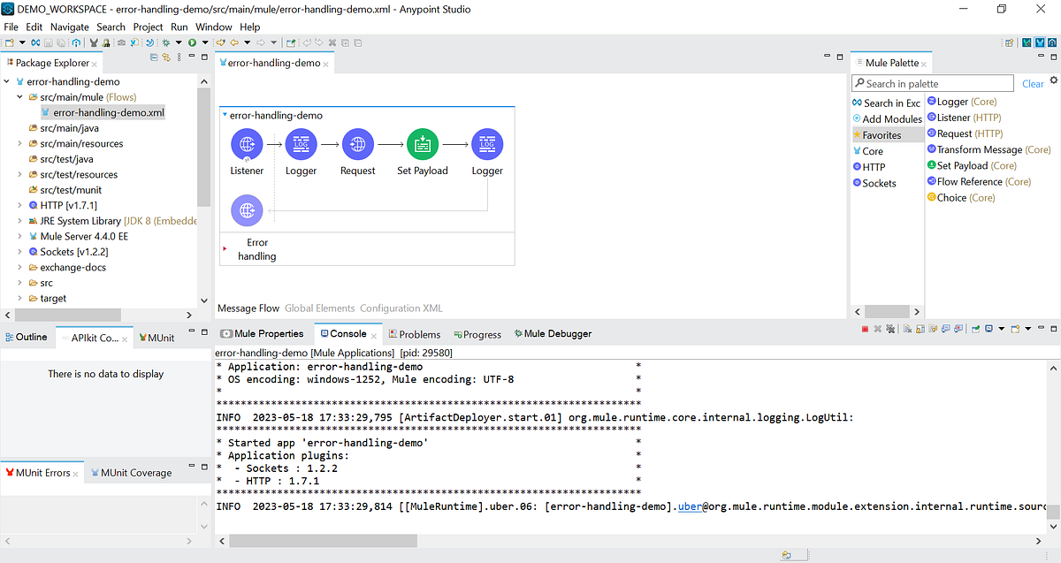Choose Flow Reference (Core) from the palette

(x=981, y=181)
